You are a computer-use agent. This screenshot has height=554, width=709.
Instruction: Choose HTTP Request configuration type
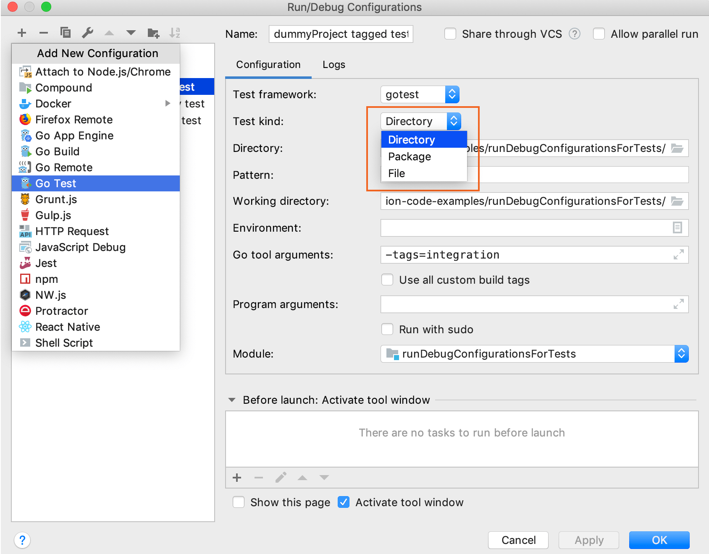point(96,231)
